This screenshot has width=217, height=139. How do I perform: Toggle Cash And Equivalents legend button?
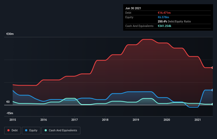61,131
